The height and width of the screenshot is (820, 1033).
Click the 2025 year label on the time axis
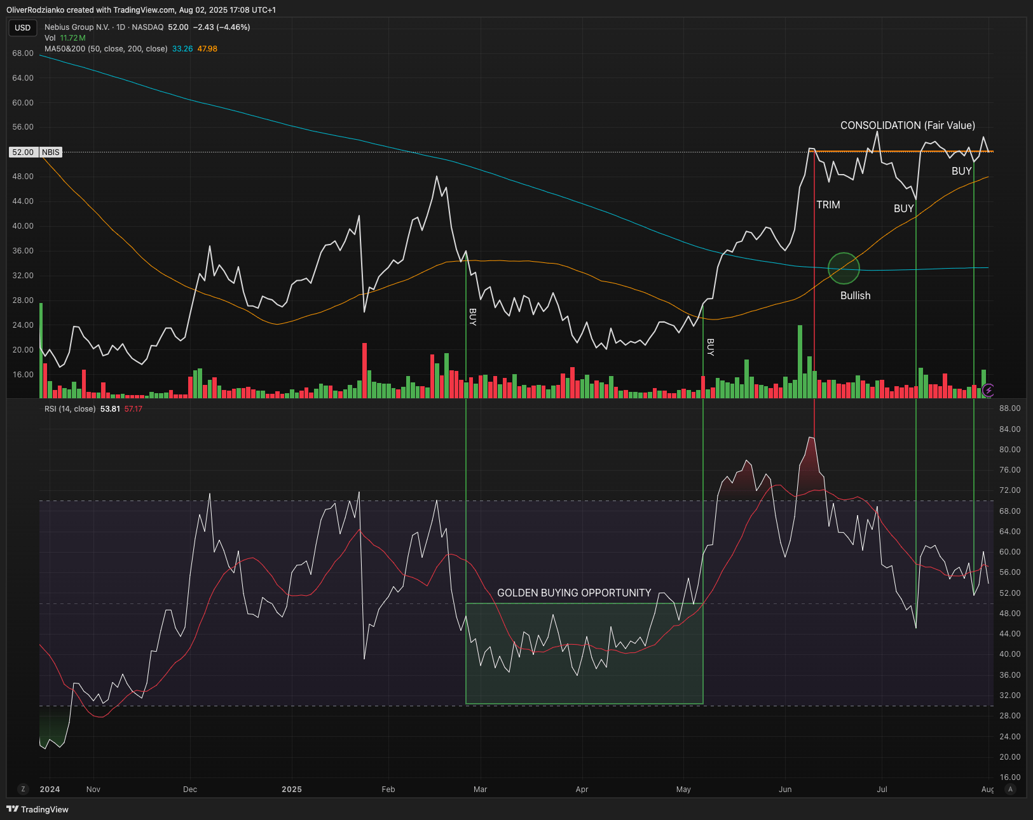pyautogui.click(x=292, y=789)
